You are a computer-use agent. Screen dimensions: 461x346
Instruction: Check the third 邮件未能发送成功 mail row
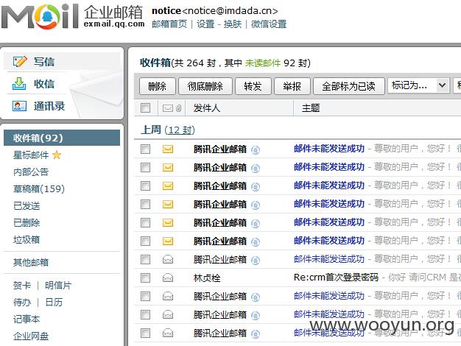point(145,186)
